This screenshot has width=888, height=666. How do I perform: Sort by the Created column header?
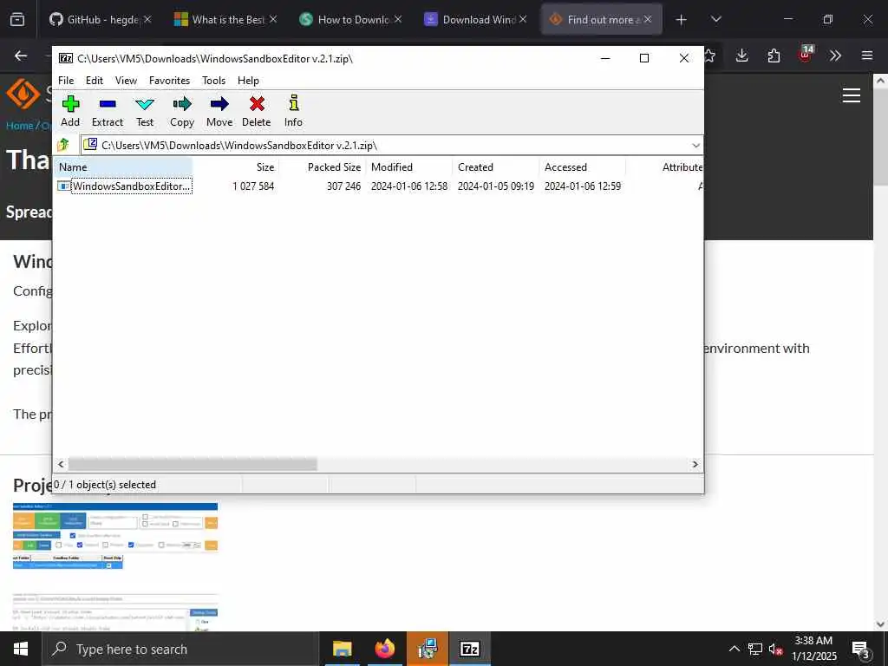tap(495, 167)
